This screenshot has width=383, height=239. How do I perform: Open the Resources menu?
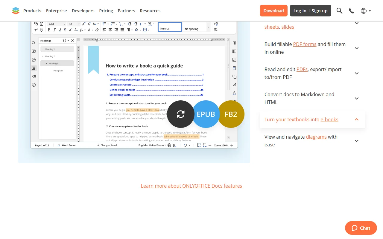pyautogui.click(x=150, y=11)
